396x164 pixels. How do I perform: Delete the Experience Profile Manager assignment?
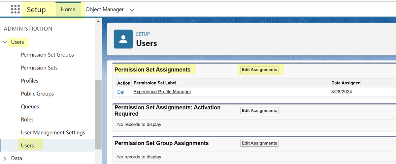(121, 92)
